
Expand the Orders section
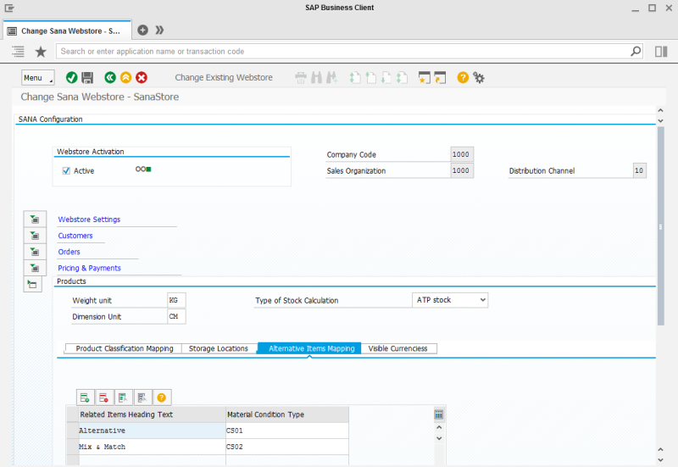[35, 252]
